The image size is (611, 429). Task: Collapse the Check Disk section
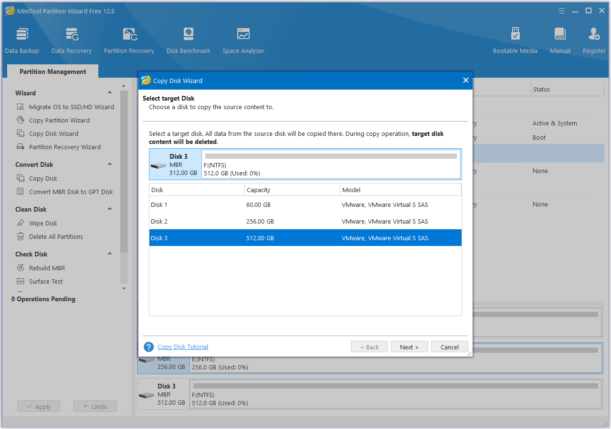110,254
